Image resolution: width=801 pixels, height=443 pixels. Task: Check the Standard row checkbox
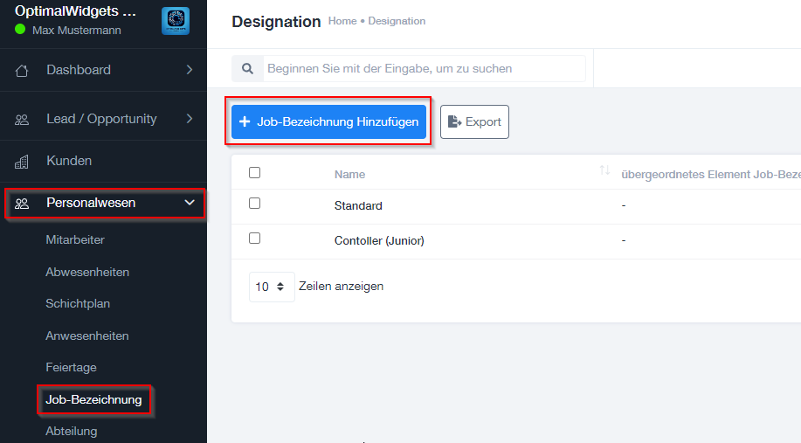[x=254, y=204]
